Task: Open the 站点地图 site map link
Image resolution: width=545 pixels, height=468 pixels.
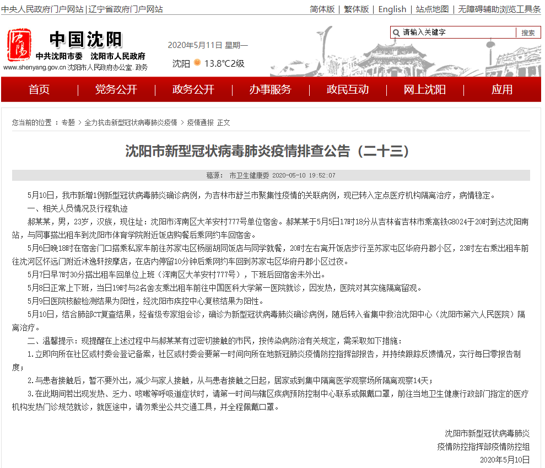Action: pos(432,9)
